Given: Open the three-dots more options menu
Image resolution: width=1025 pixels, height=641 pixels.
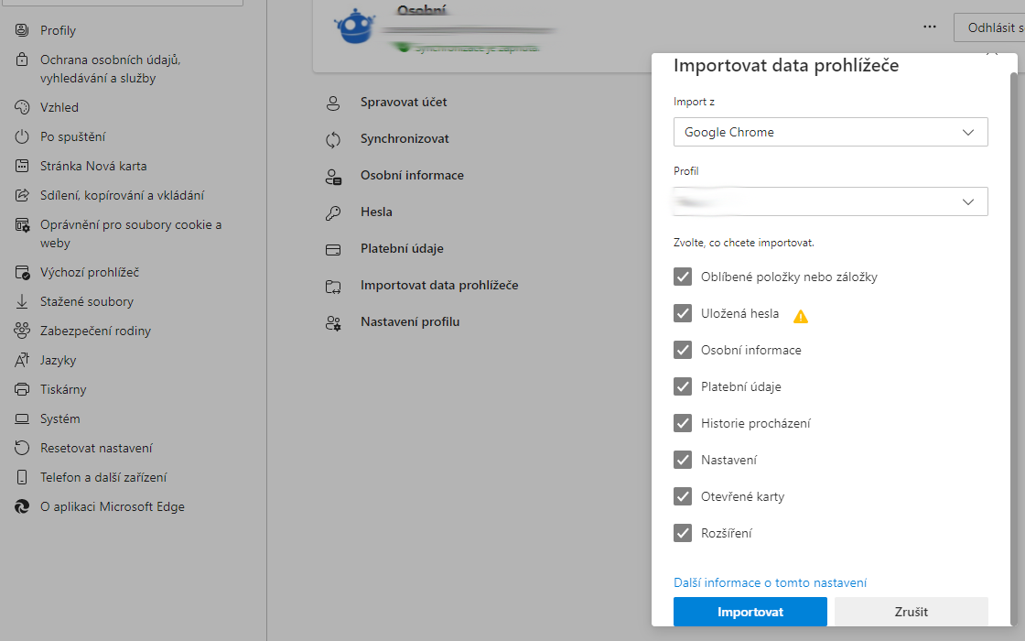Looking at the screenshot, I should [930, 27].
